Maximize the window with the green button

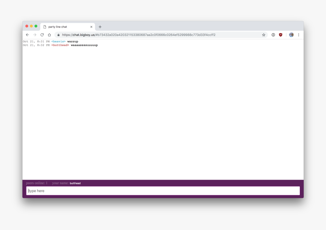point(36,26)
